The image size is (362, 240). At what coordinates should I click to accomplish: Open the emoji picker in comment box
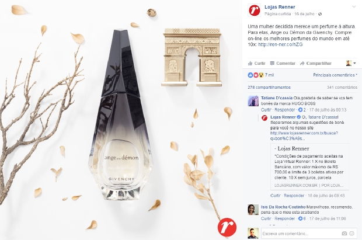pyautogui.click(x=352, y=234)
